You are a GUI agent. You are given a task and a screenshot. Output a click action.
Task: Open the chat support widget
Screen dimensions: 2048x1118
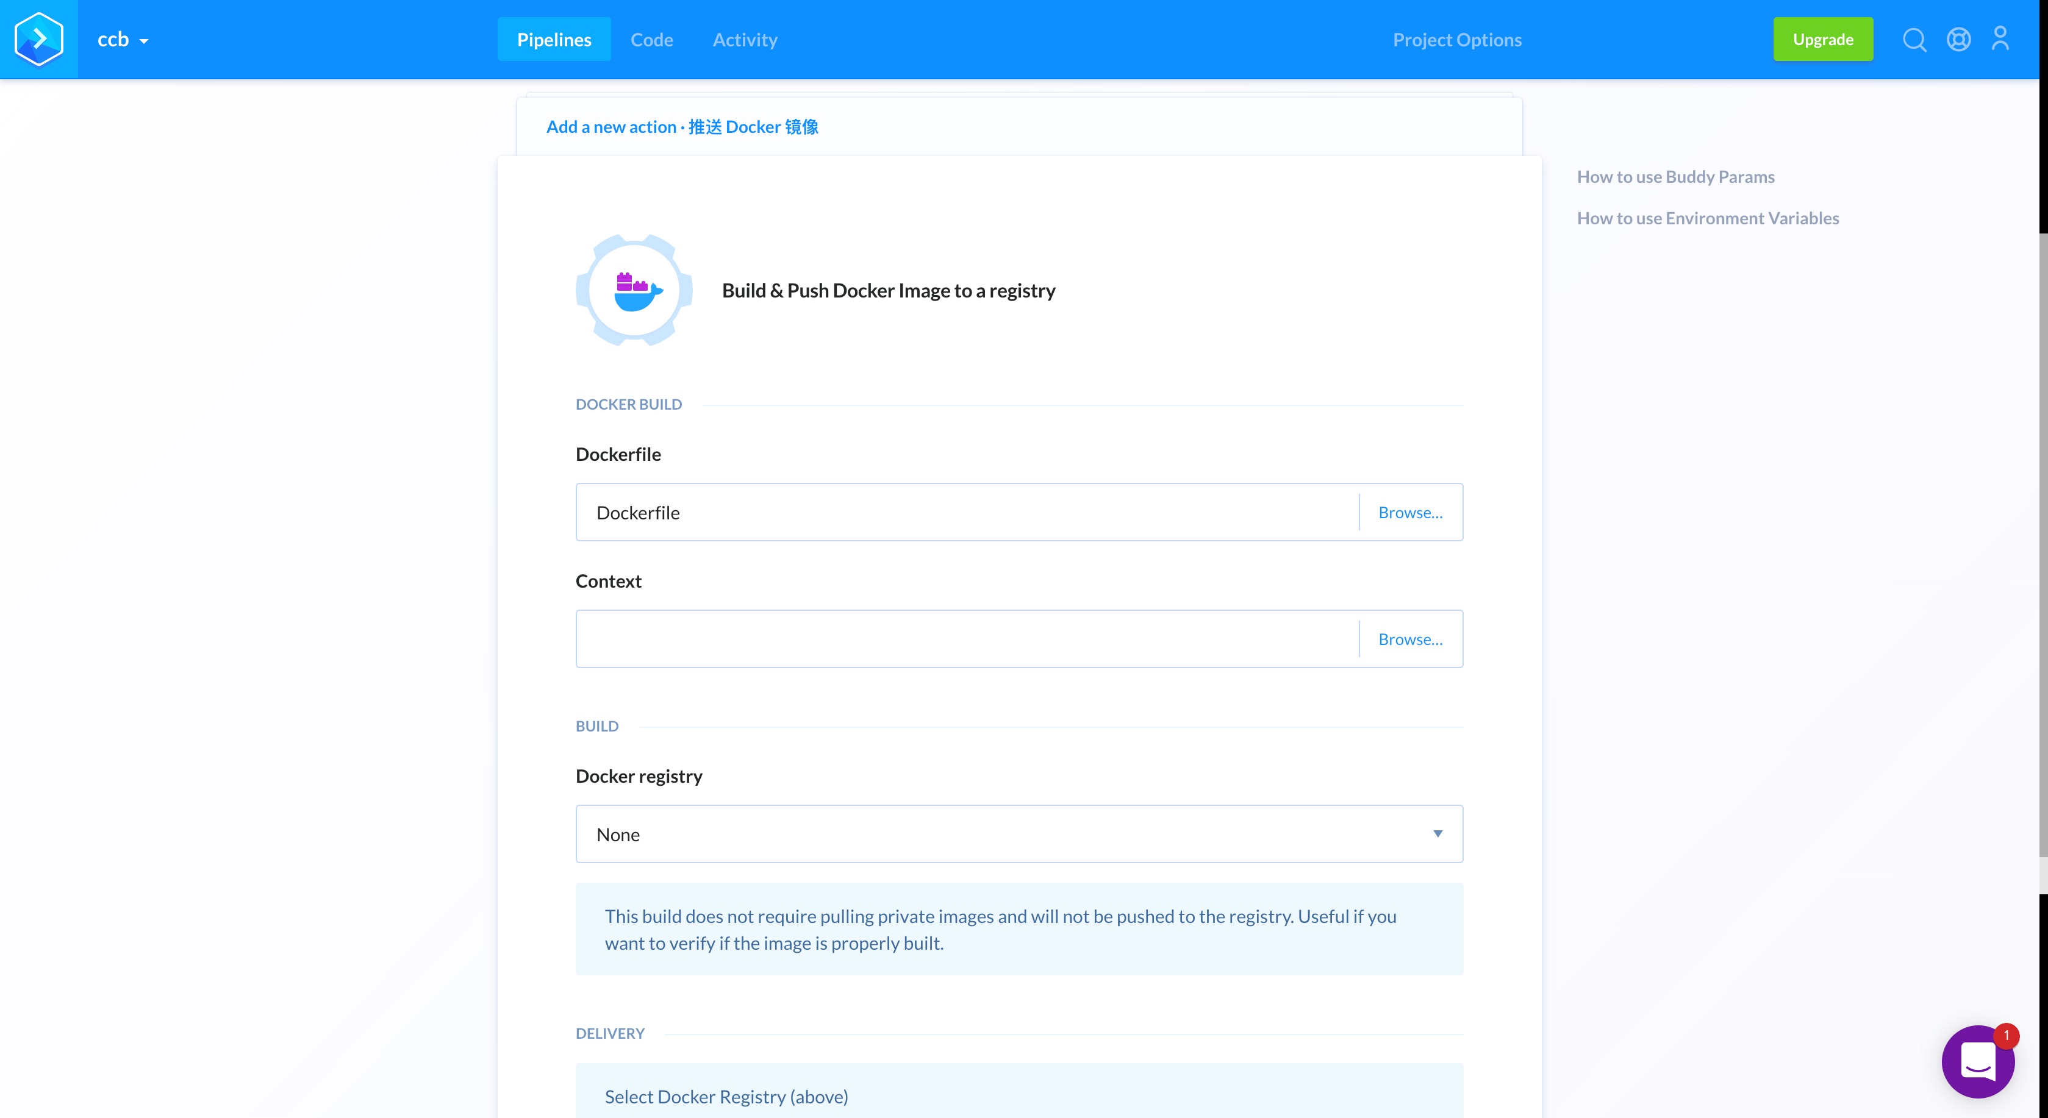pyautogui.click(x=1977, y=1061)
